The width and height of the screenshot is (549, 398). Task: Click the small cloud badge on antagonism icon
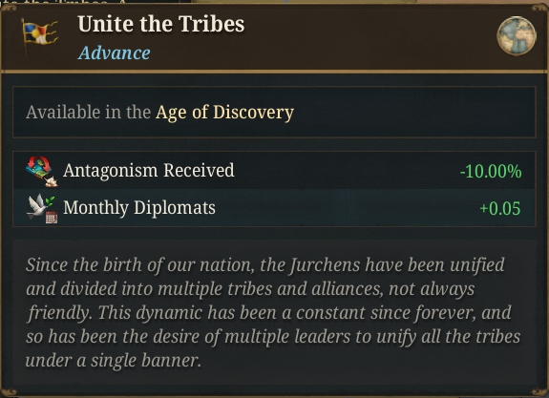coord(52,181)
